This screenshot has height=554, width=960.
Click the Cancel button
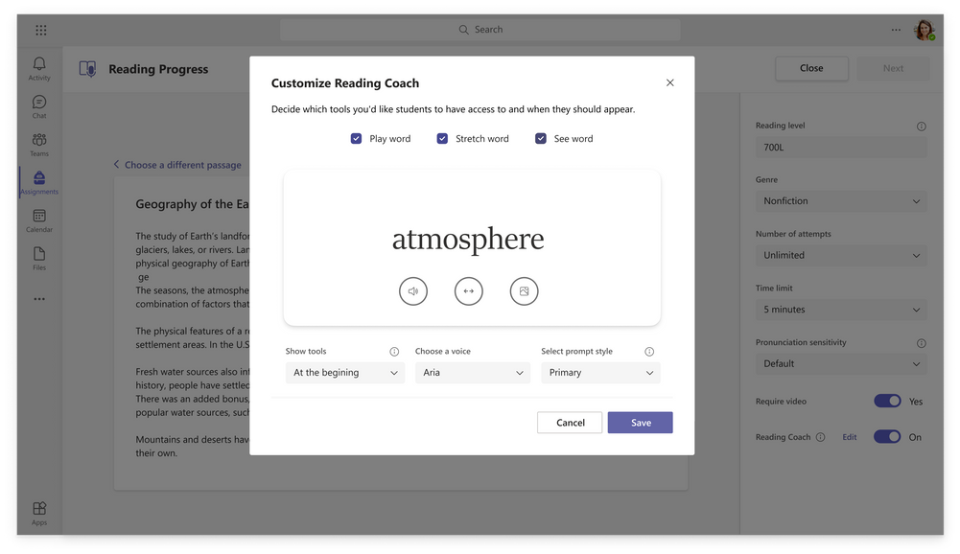tap(570, 423)
